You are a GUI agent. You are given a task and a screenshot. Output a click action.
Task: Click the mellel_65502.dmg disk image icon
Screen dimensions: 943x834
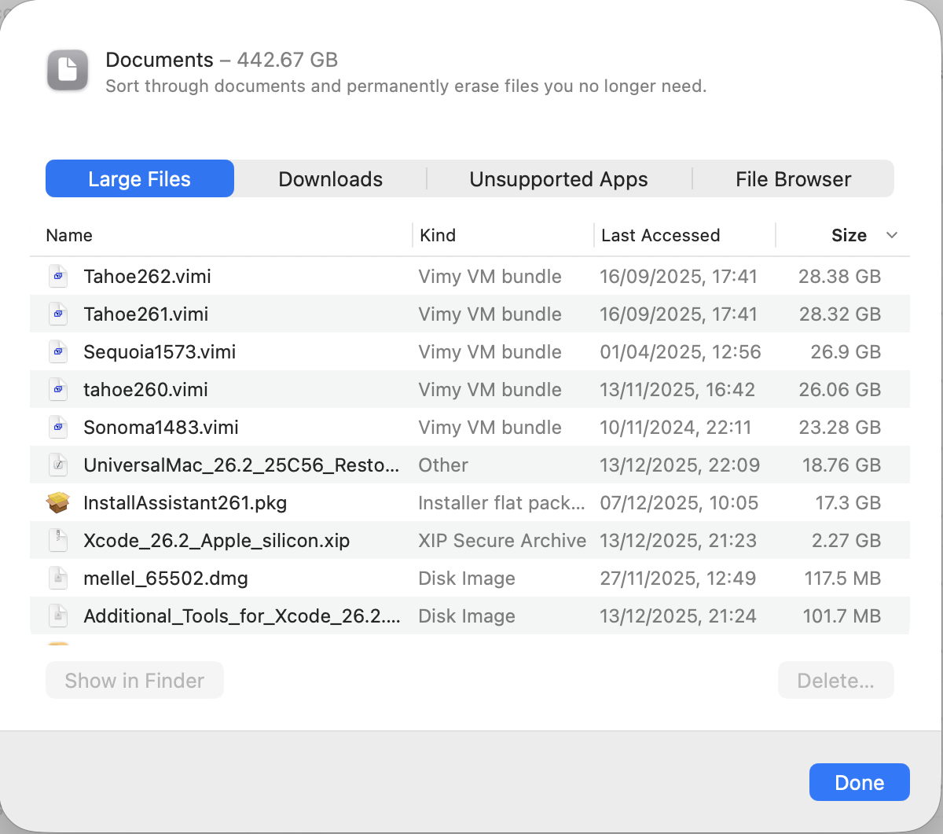tap(58, 579)
